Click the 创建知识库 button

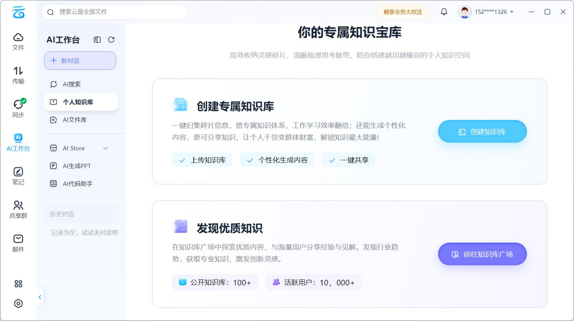click(x=482, y=131)
